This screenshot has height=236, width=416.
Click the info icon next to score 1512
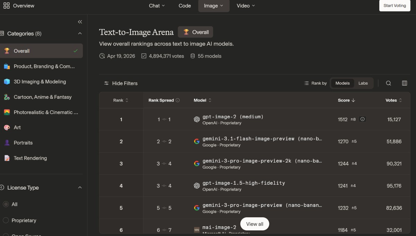tap(362, 119)
